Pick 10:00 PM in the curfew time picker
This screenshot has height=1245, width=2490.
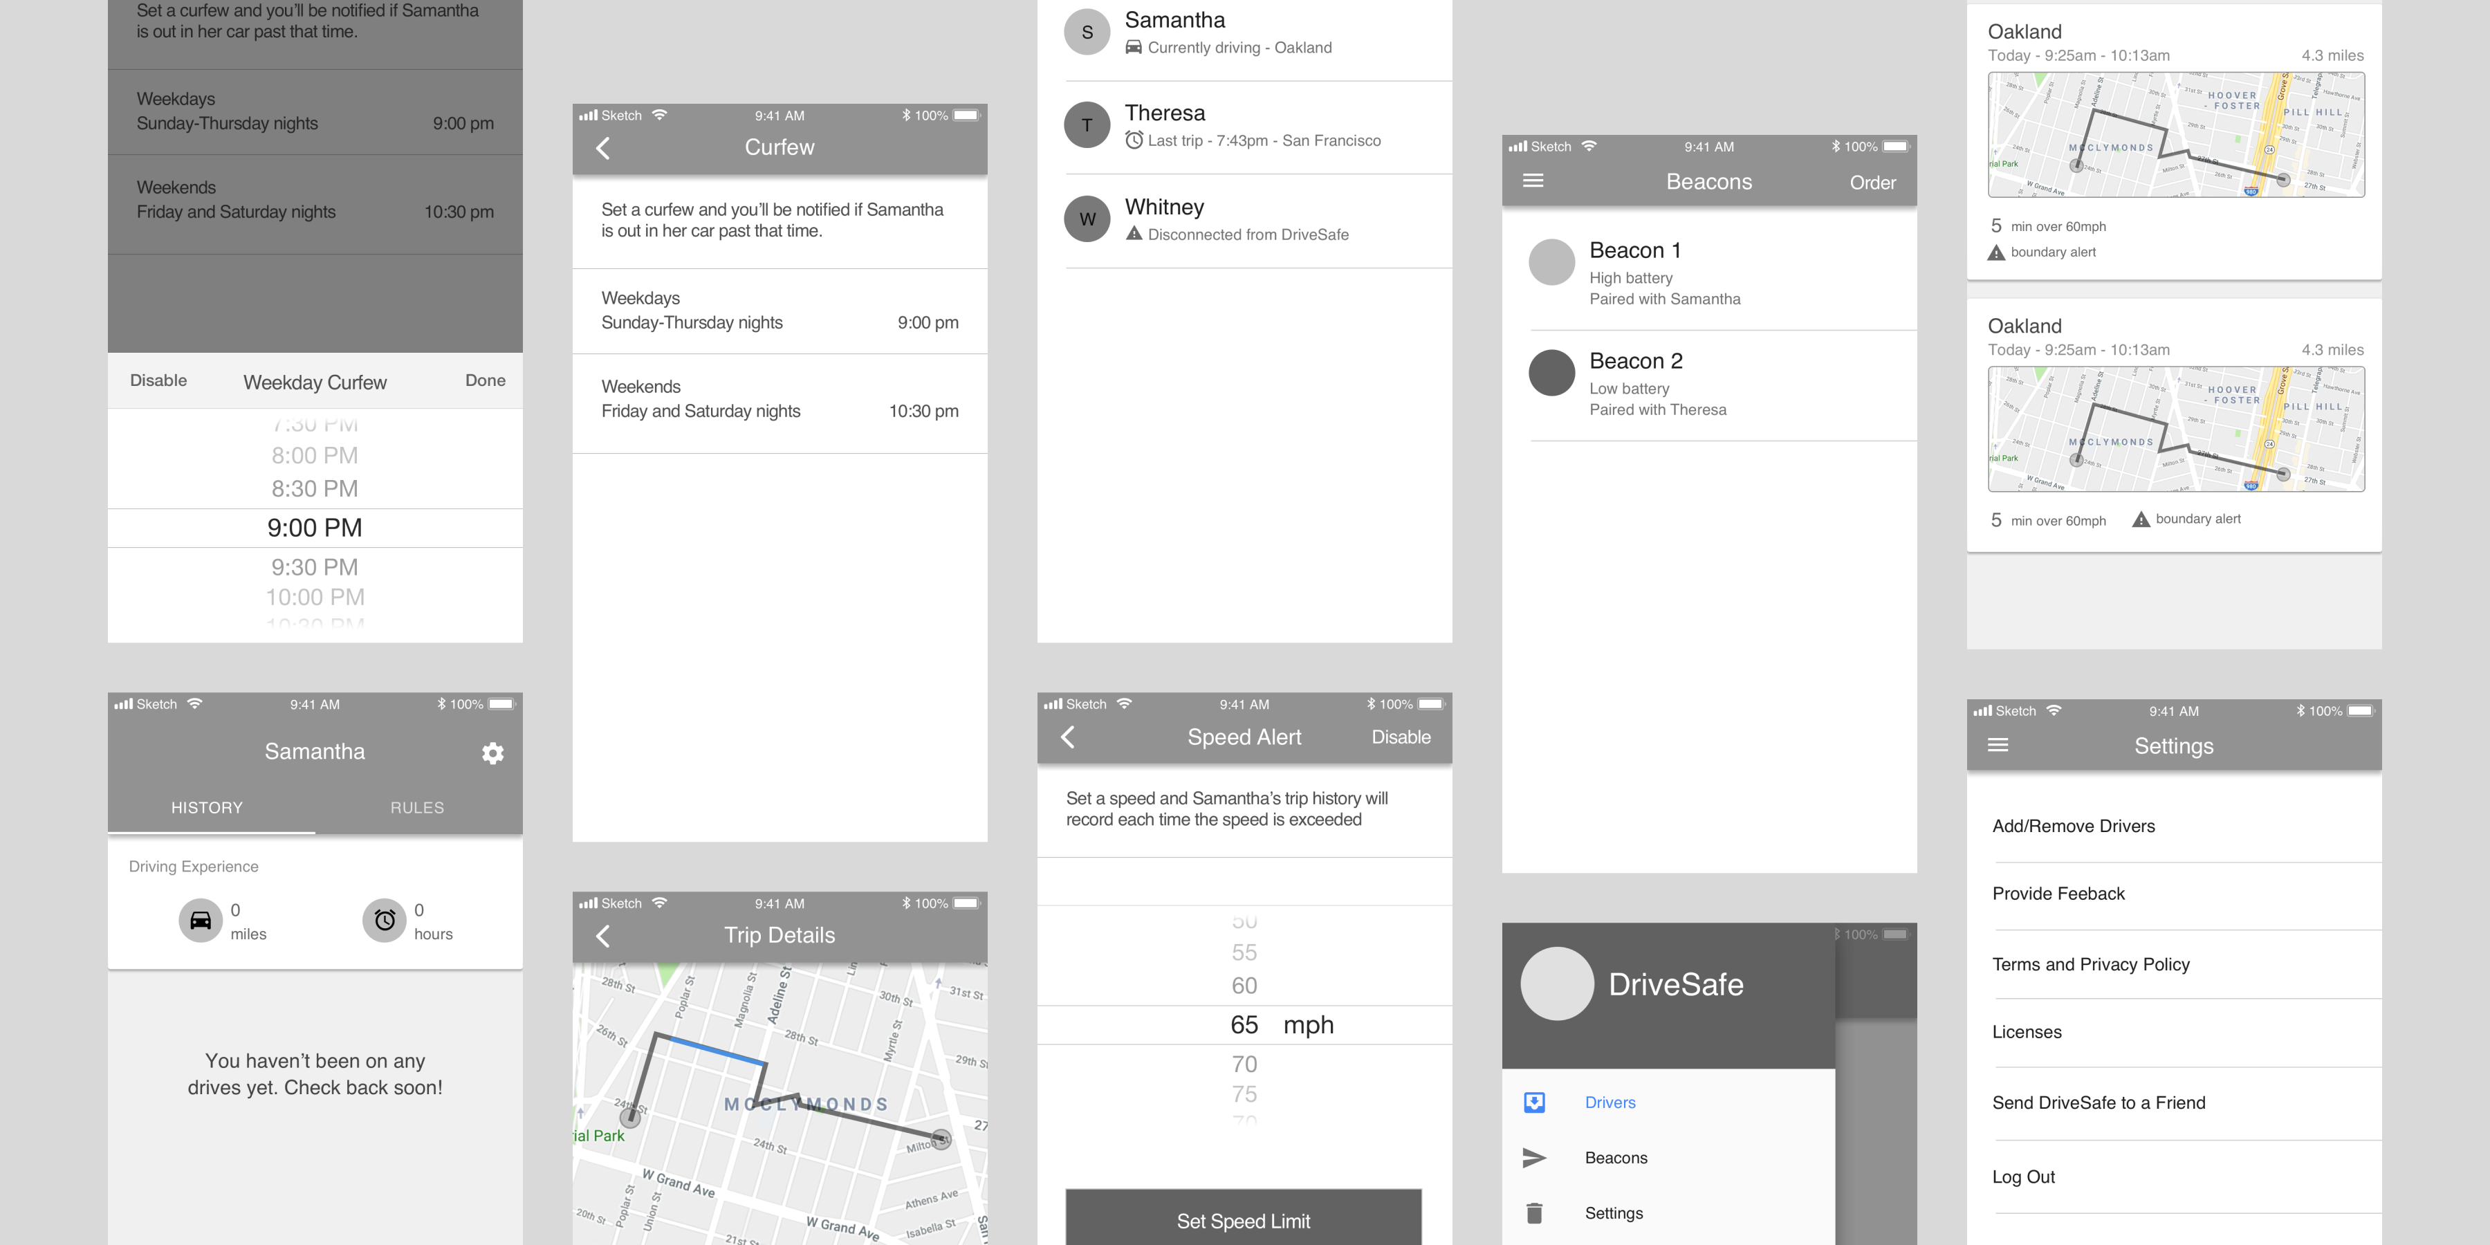315,598
